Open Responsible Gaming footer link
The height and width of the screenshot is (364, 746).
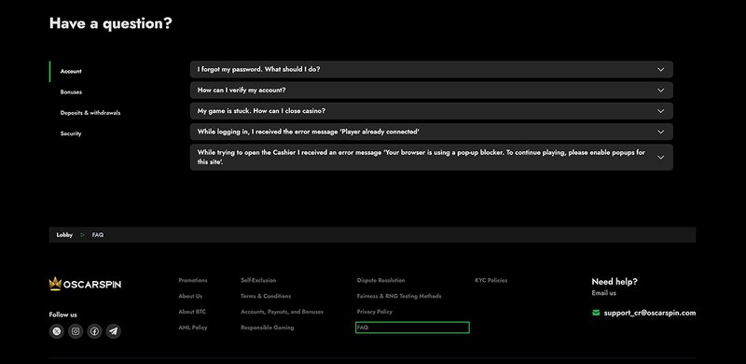coord(268,328)
